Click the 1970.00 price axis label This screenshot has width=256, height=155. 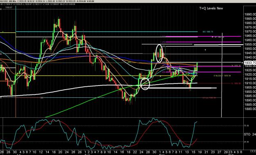point(250,31)
